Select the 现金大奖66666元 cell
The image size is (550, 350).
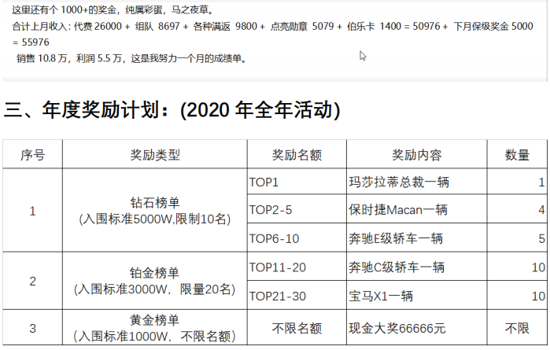[x=417, y=328]
